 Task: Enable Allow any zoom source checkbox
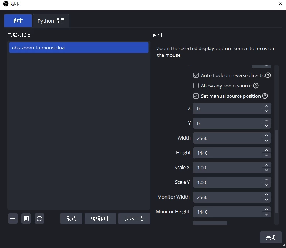tap(196, 86)
